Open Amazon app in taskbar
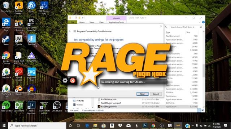The height and width of the screenshot is (129, 231). coord(112,125)
